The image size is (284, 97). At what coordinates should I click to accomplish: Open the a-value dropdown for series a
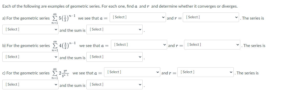tap(138, 17)
